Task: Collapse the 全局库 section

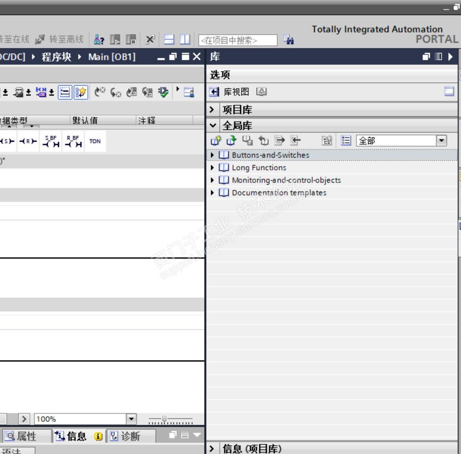Action: (213, 125)
